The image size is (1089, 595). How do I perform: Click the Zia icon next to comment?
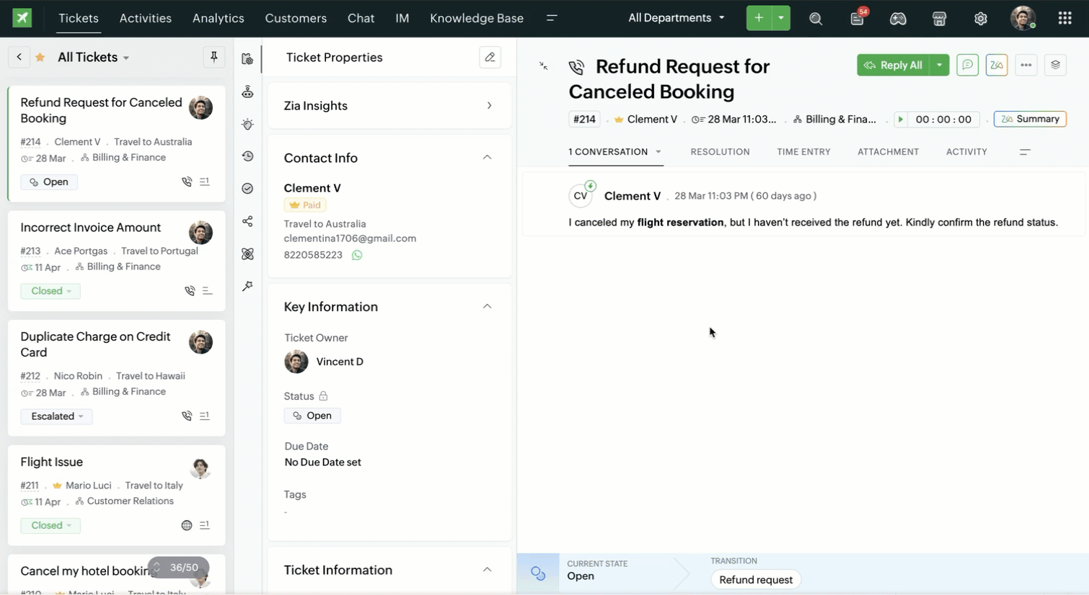click(997, 65)
